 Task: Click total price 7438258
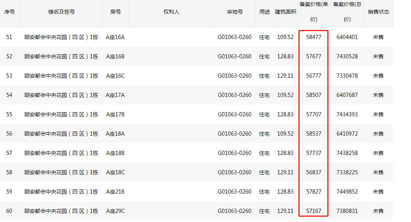(x=347, y=153)
